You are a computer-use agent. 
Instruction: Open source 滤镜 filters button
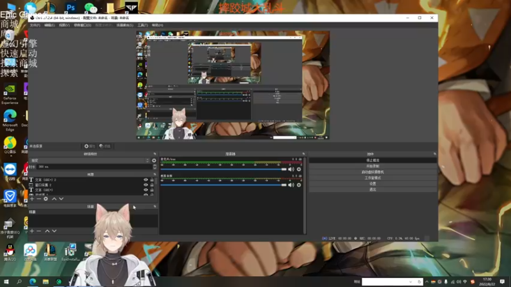105,146
